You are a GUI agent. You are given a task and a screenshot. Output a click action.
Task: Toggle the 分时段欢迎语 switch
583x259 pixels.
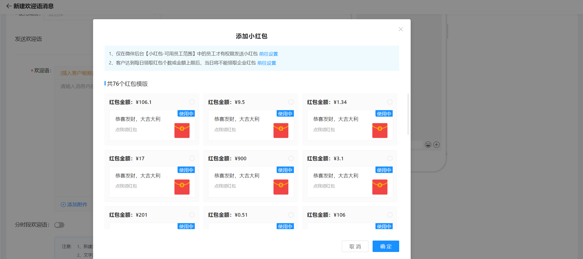pyautogui.click(x=59, y=225)
